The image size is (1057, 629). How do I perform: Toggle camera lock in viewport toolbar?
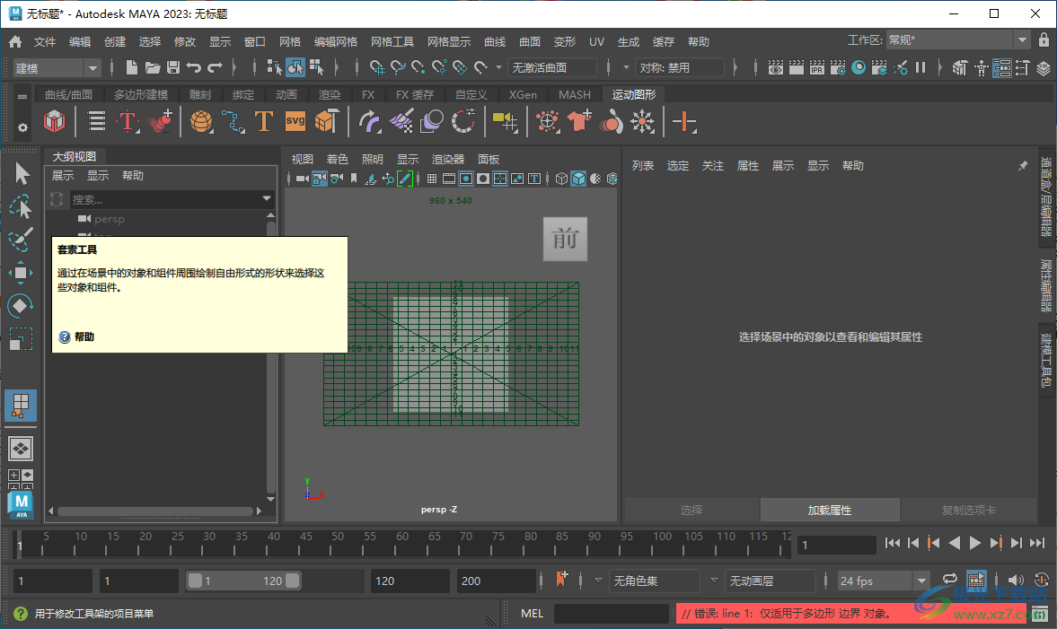(320, 179)
